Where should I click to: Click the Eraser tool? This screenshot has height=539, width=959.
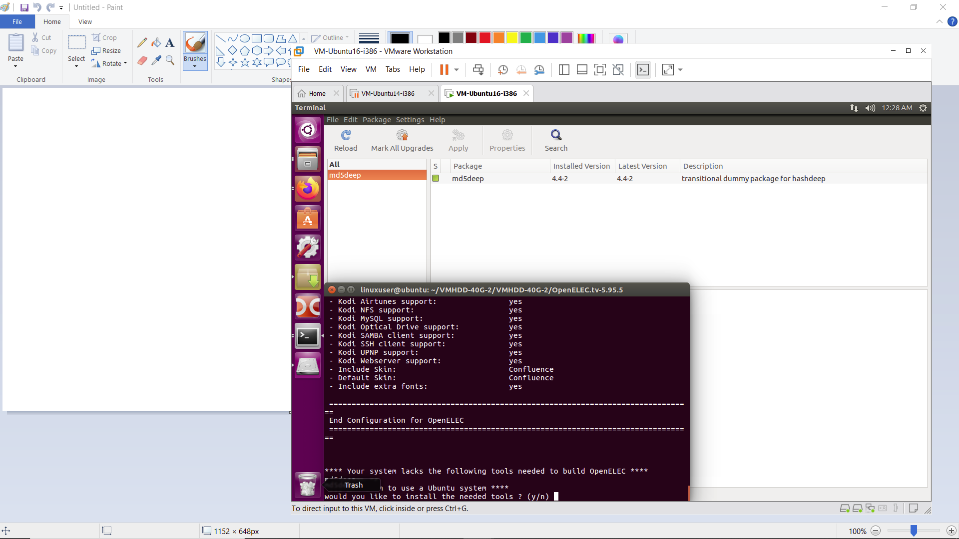142,60
